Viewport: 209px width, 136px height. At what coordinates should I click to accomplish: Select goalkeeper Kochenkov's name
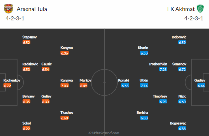pyautogui.click(x=12, y=81)
